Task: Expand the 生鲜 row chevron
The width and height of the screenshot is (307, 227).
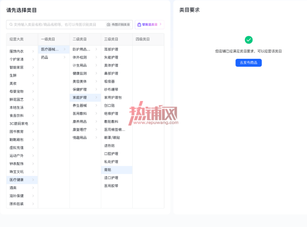Action: tap(33, 76)
